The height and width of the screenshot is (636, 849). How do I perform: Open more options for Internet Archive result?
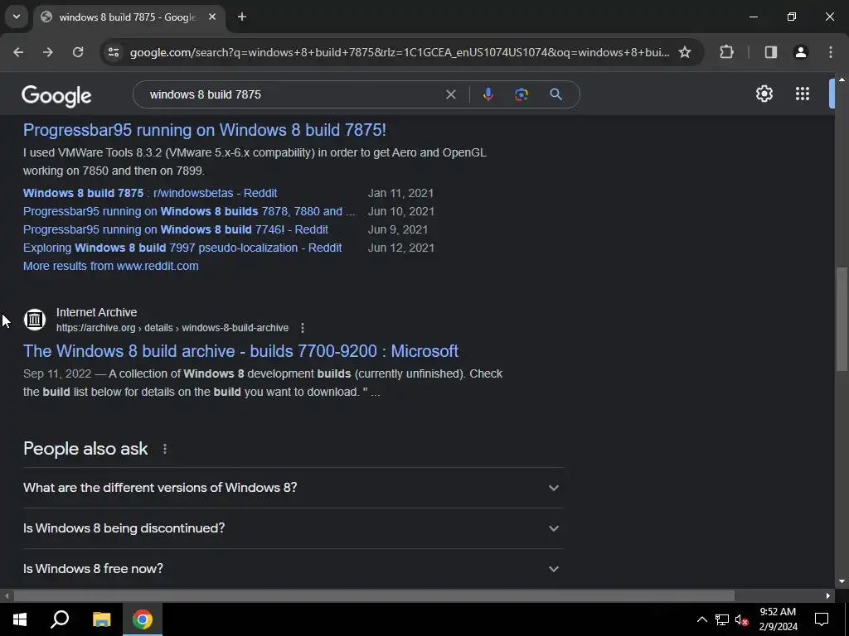[303, 328]
